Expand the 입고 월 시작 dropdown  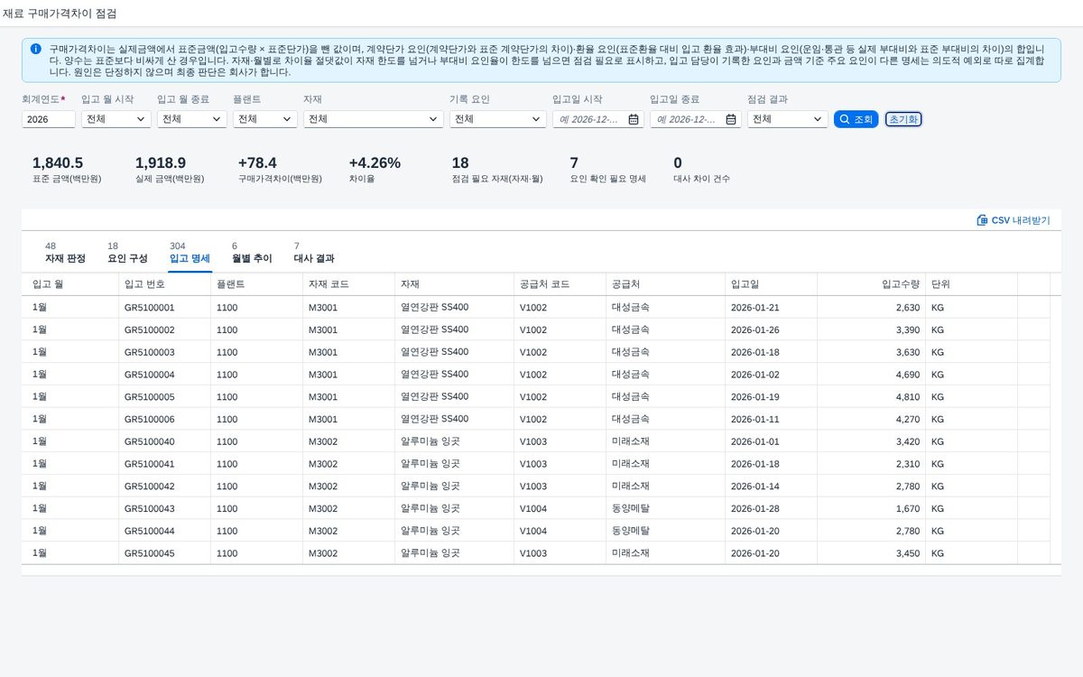tap(116, 119)
